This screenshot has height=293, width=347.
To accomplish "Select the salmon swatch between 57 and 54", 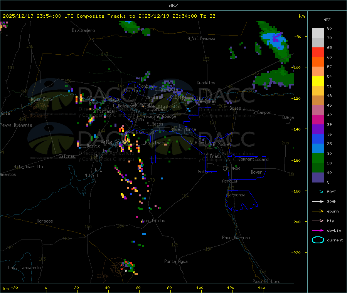I will click(318, 71).
